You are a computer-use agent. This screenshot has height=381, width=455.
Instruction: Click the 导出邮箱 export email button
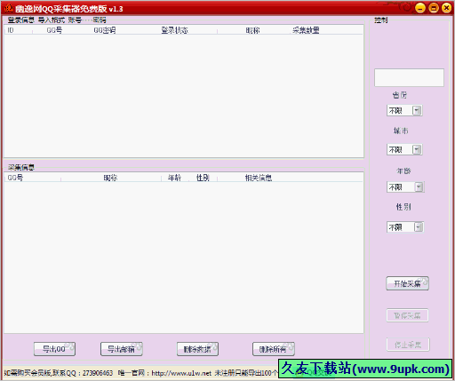pos(122,349)
